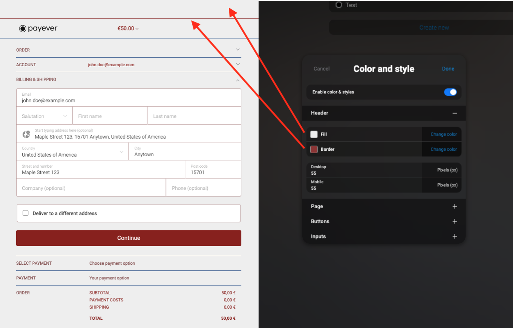Toggle Enable color & styles switch
513x328 pixels.
click(450, 92)
